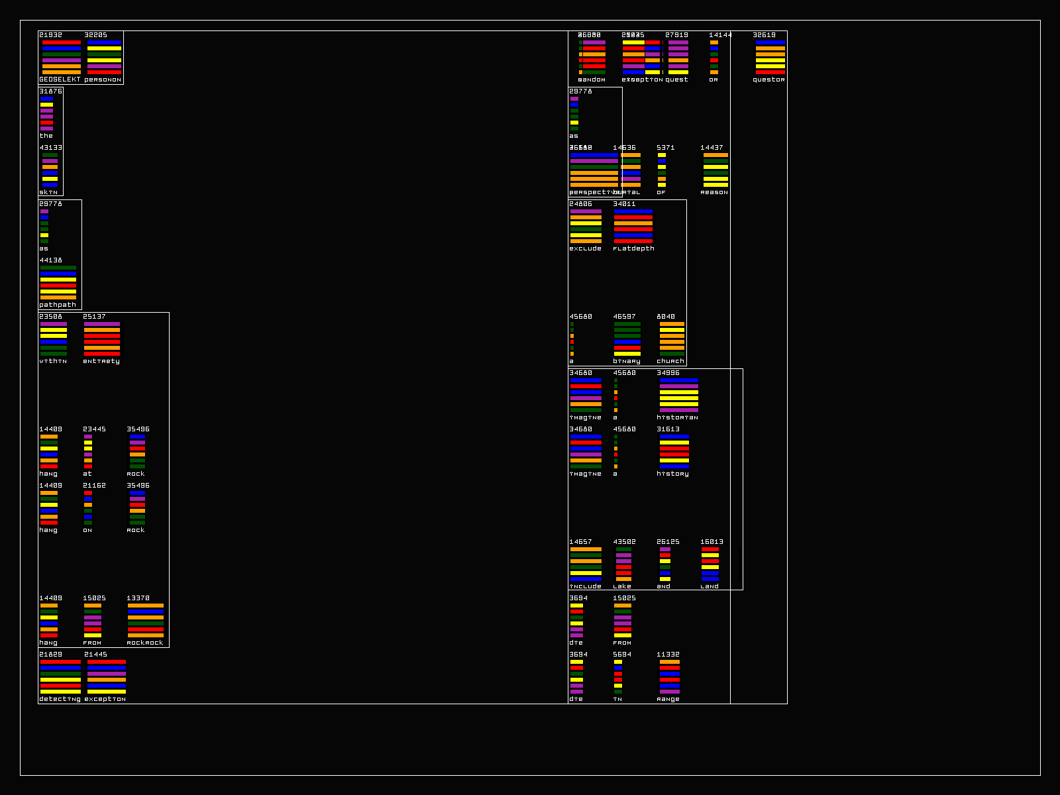Screen dimensions: 1060x795
Task: Click the GEOSELEKT color bar stack
Action: pyautogui.click(x=61, y=57)
